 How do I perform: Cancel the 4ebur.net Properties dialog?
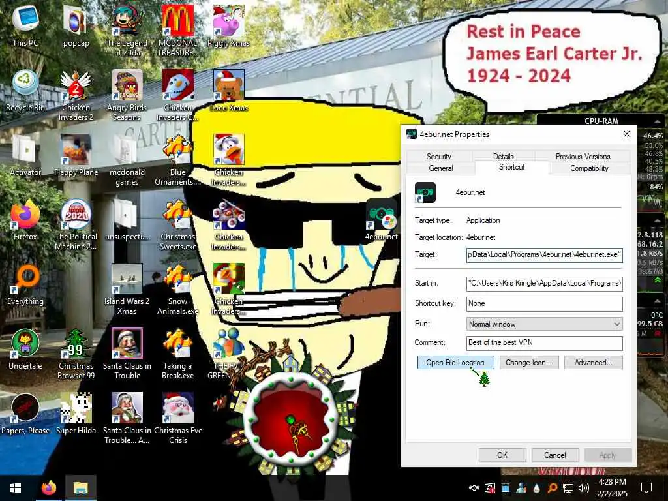click(554, 455)
